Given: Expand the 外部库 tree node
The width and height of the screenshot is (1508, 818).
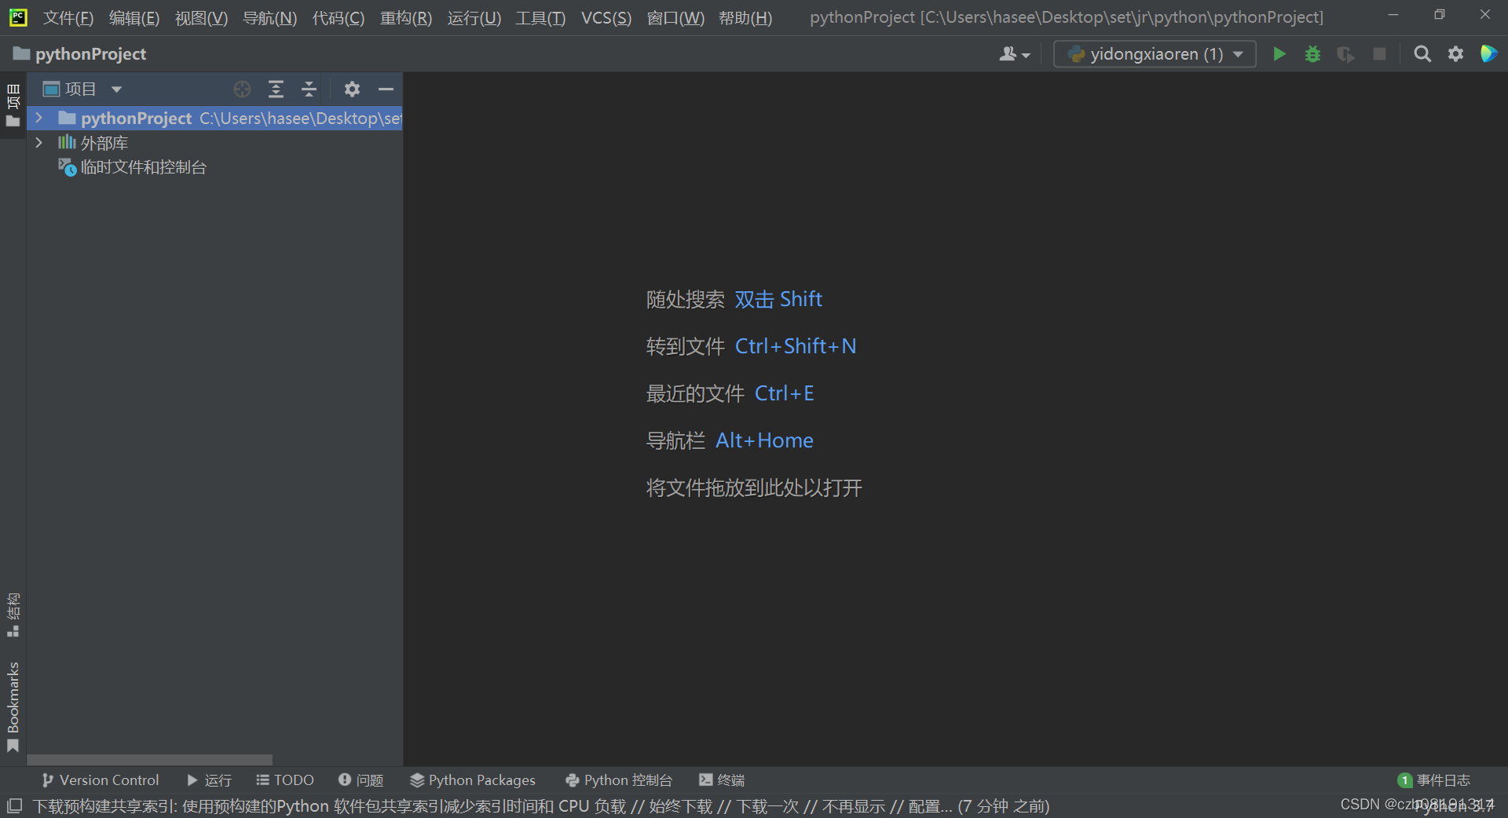Looking at the screenshot, I should (x=38, y=143).
